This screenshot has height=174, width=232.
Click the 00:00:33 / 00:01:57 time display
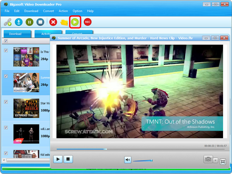tap(215, 146)
